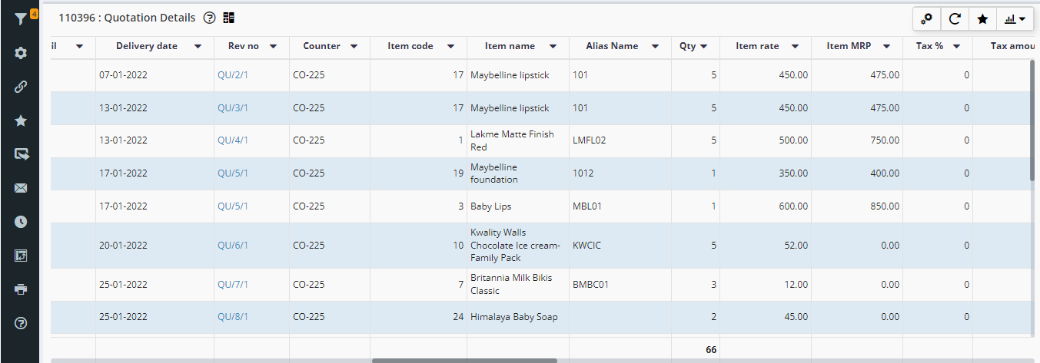Open QU/5/1 link in Baby Lips row
1040x363 pixels.
[233, 206]
